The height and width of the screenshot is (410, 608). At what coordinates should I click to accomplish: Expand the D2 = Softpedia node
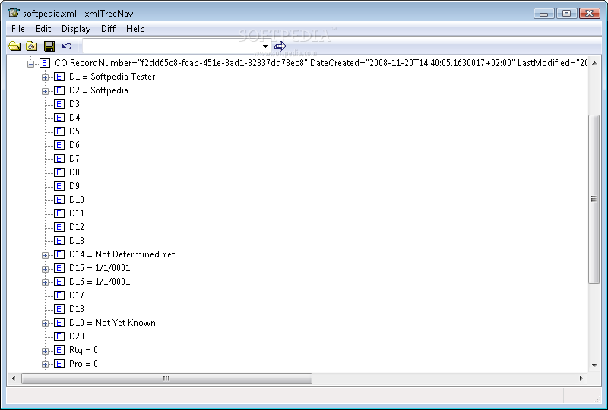click(45, 91)
